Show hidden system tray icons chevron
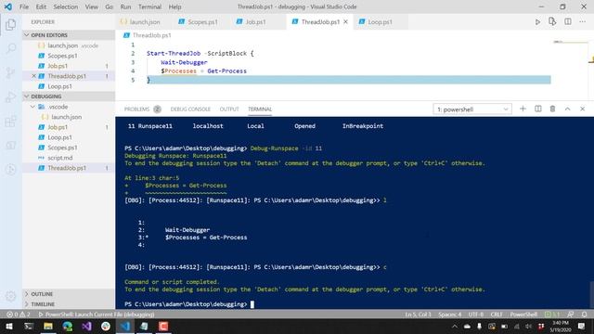This screenshot has height=334, width=594. 455,326
